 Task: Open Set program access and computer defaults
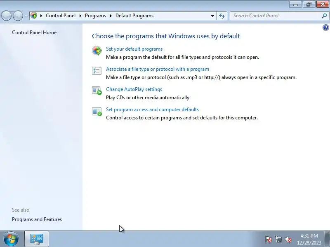(x=152, y=110)
